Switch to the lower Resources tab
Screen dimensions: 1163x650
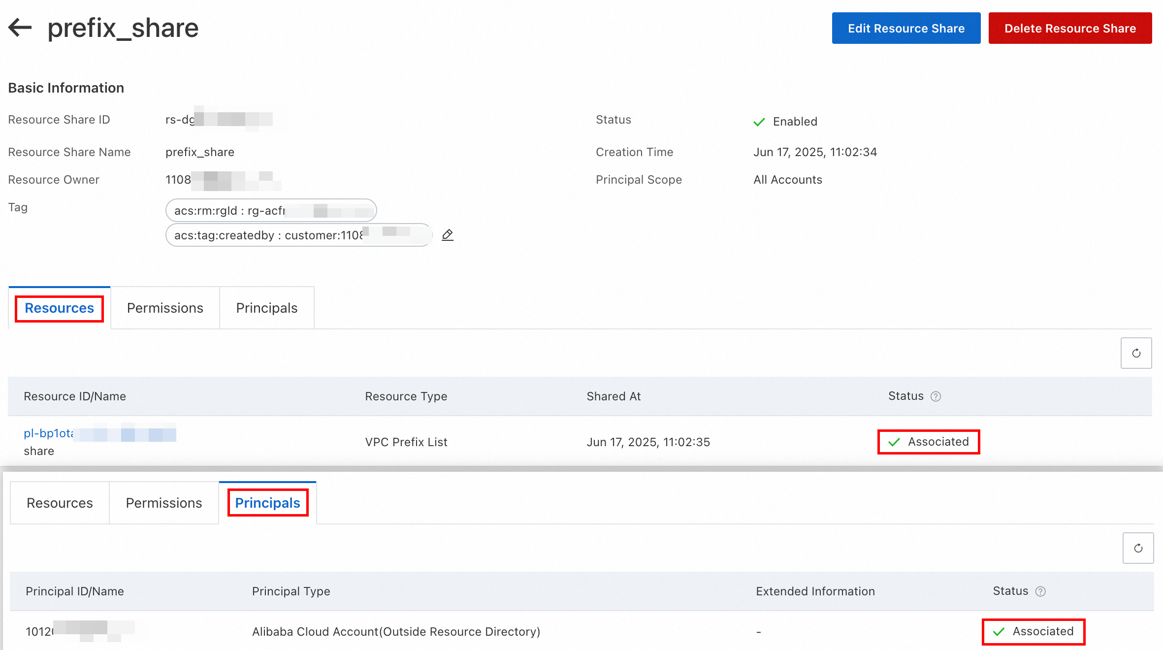[x=60, y=503]
